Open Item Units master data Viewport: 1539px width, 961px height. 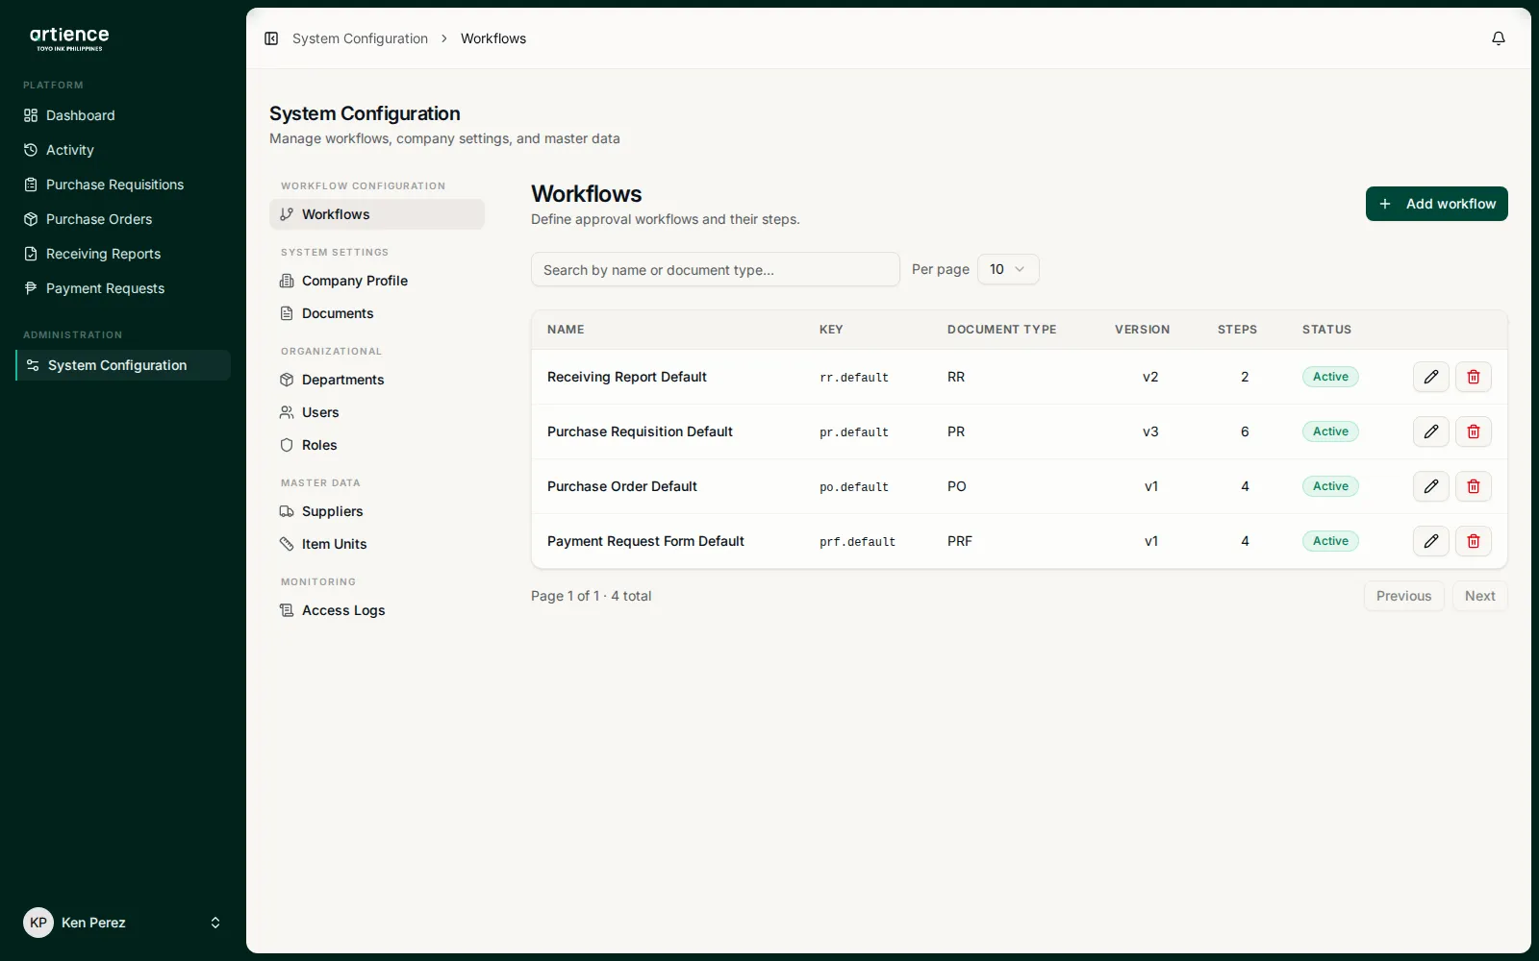click(x=377, y=544)
